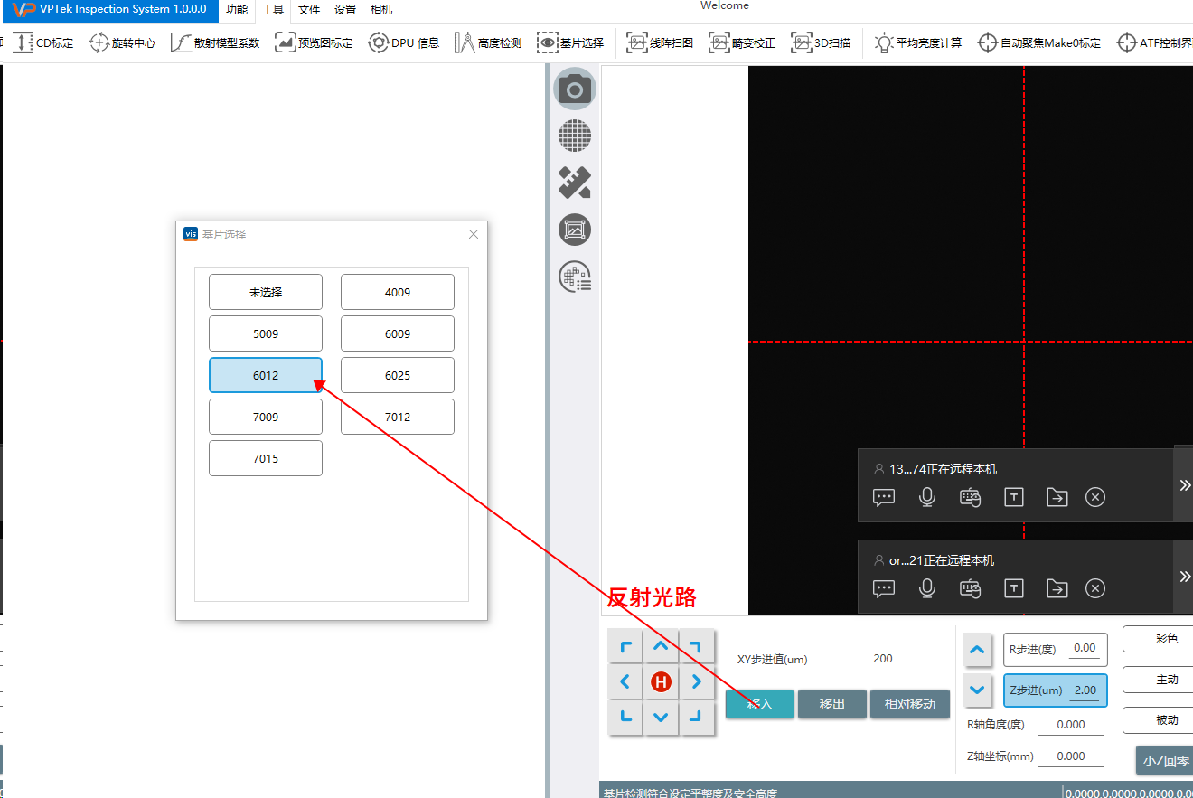This screenshot has height=798, width=1193.
Task: Click the XY步进值 input field
Action: pos(882,659)
